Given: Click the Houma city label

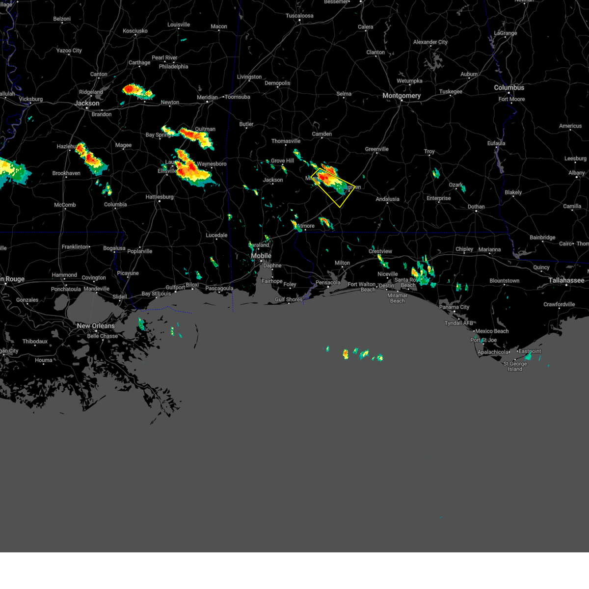Looking at the screenshot, I should coord(44,360).
